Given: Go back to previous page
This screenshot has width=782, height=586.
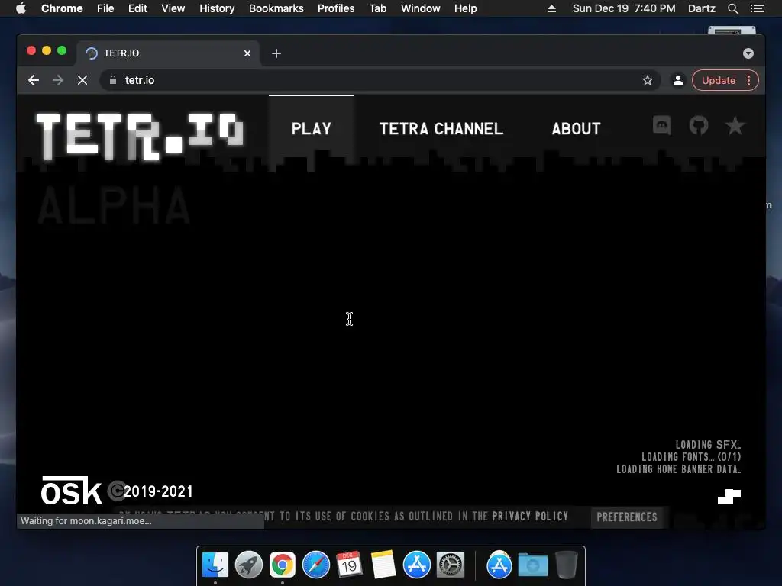Looking at the screenshot, I should [x=34, y=80].
